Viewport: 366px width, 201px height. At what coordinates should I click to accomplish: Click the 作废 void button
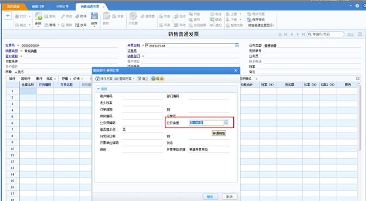165,16
